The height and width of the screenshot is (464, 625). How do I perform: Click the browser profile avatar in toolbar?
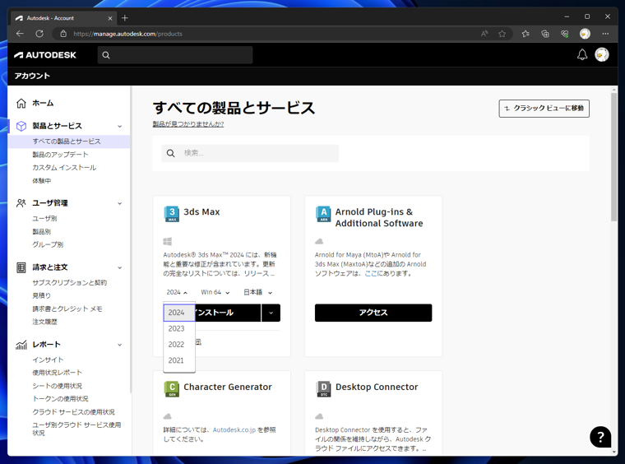pos(585,34)
